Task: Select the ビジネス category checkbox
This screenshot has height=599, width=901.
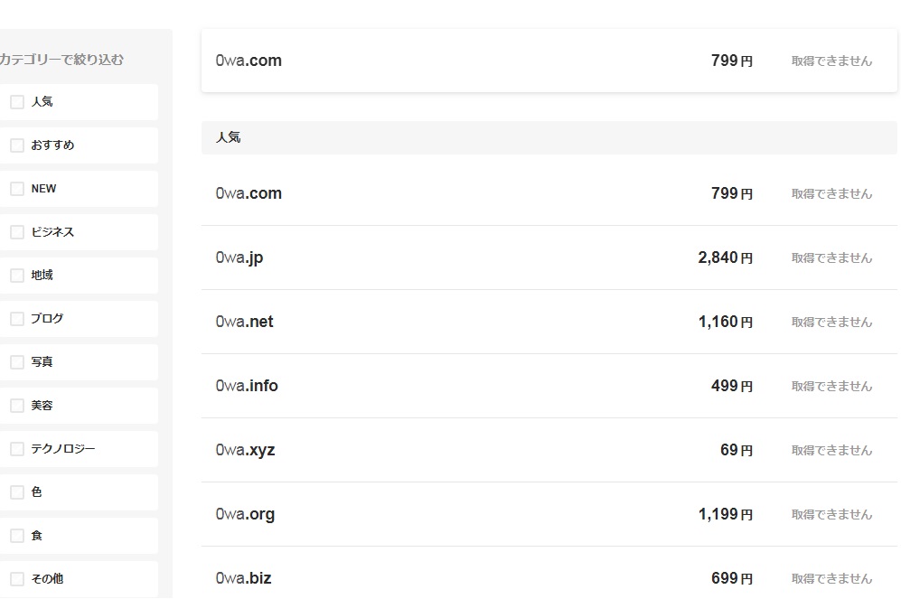Action: point(17,232)
